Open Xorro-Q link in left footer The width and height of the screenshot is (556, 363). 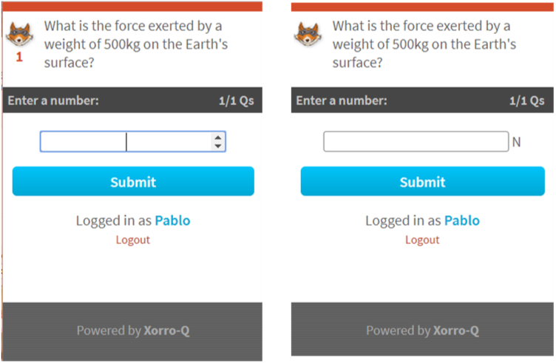tap(166, 330)
